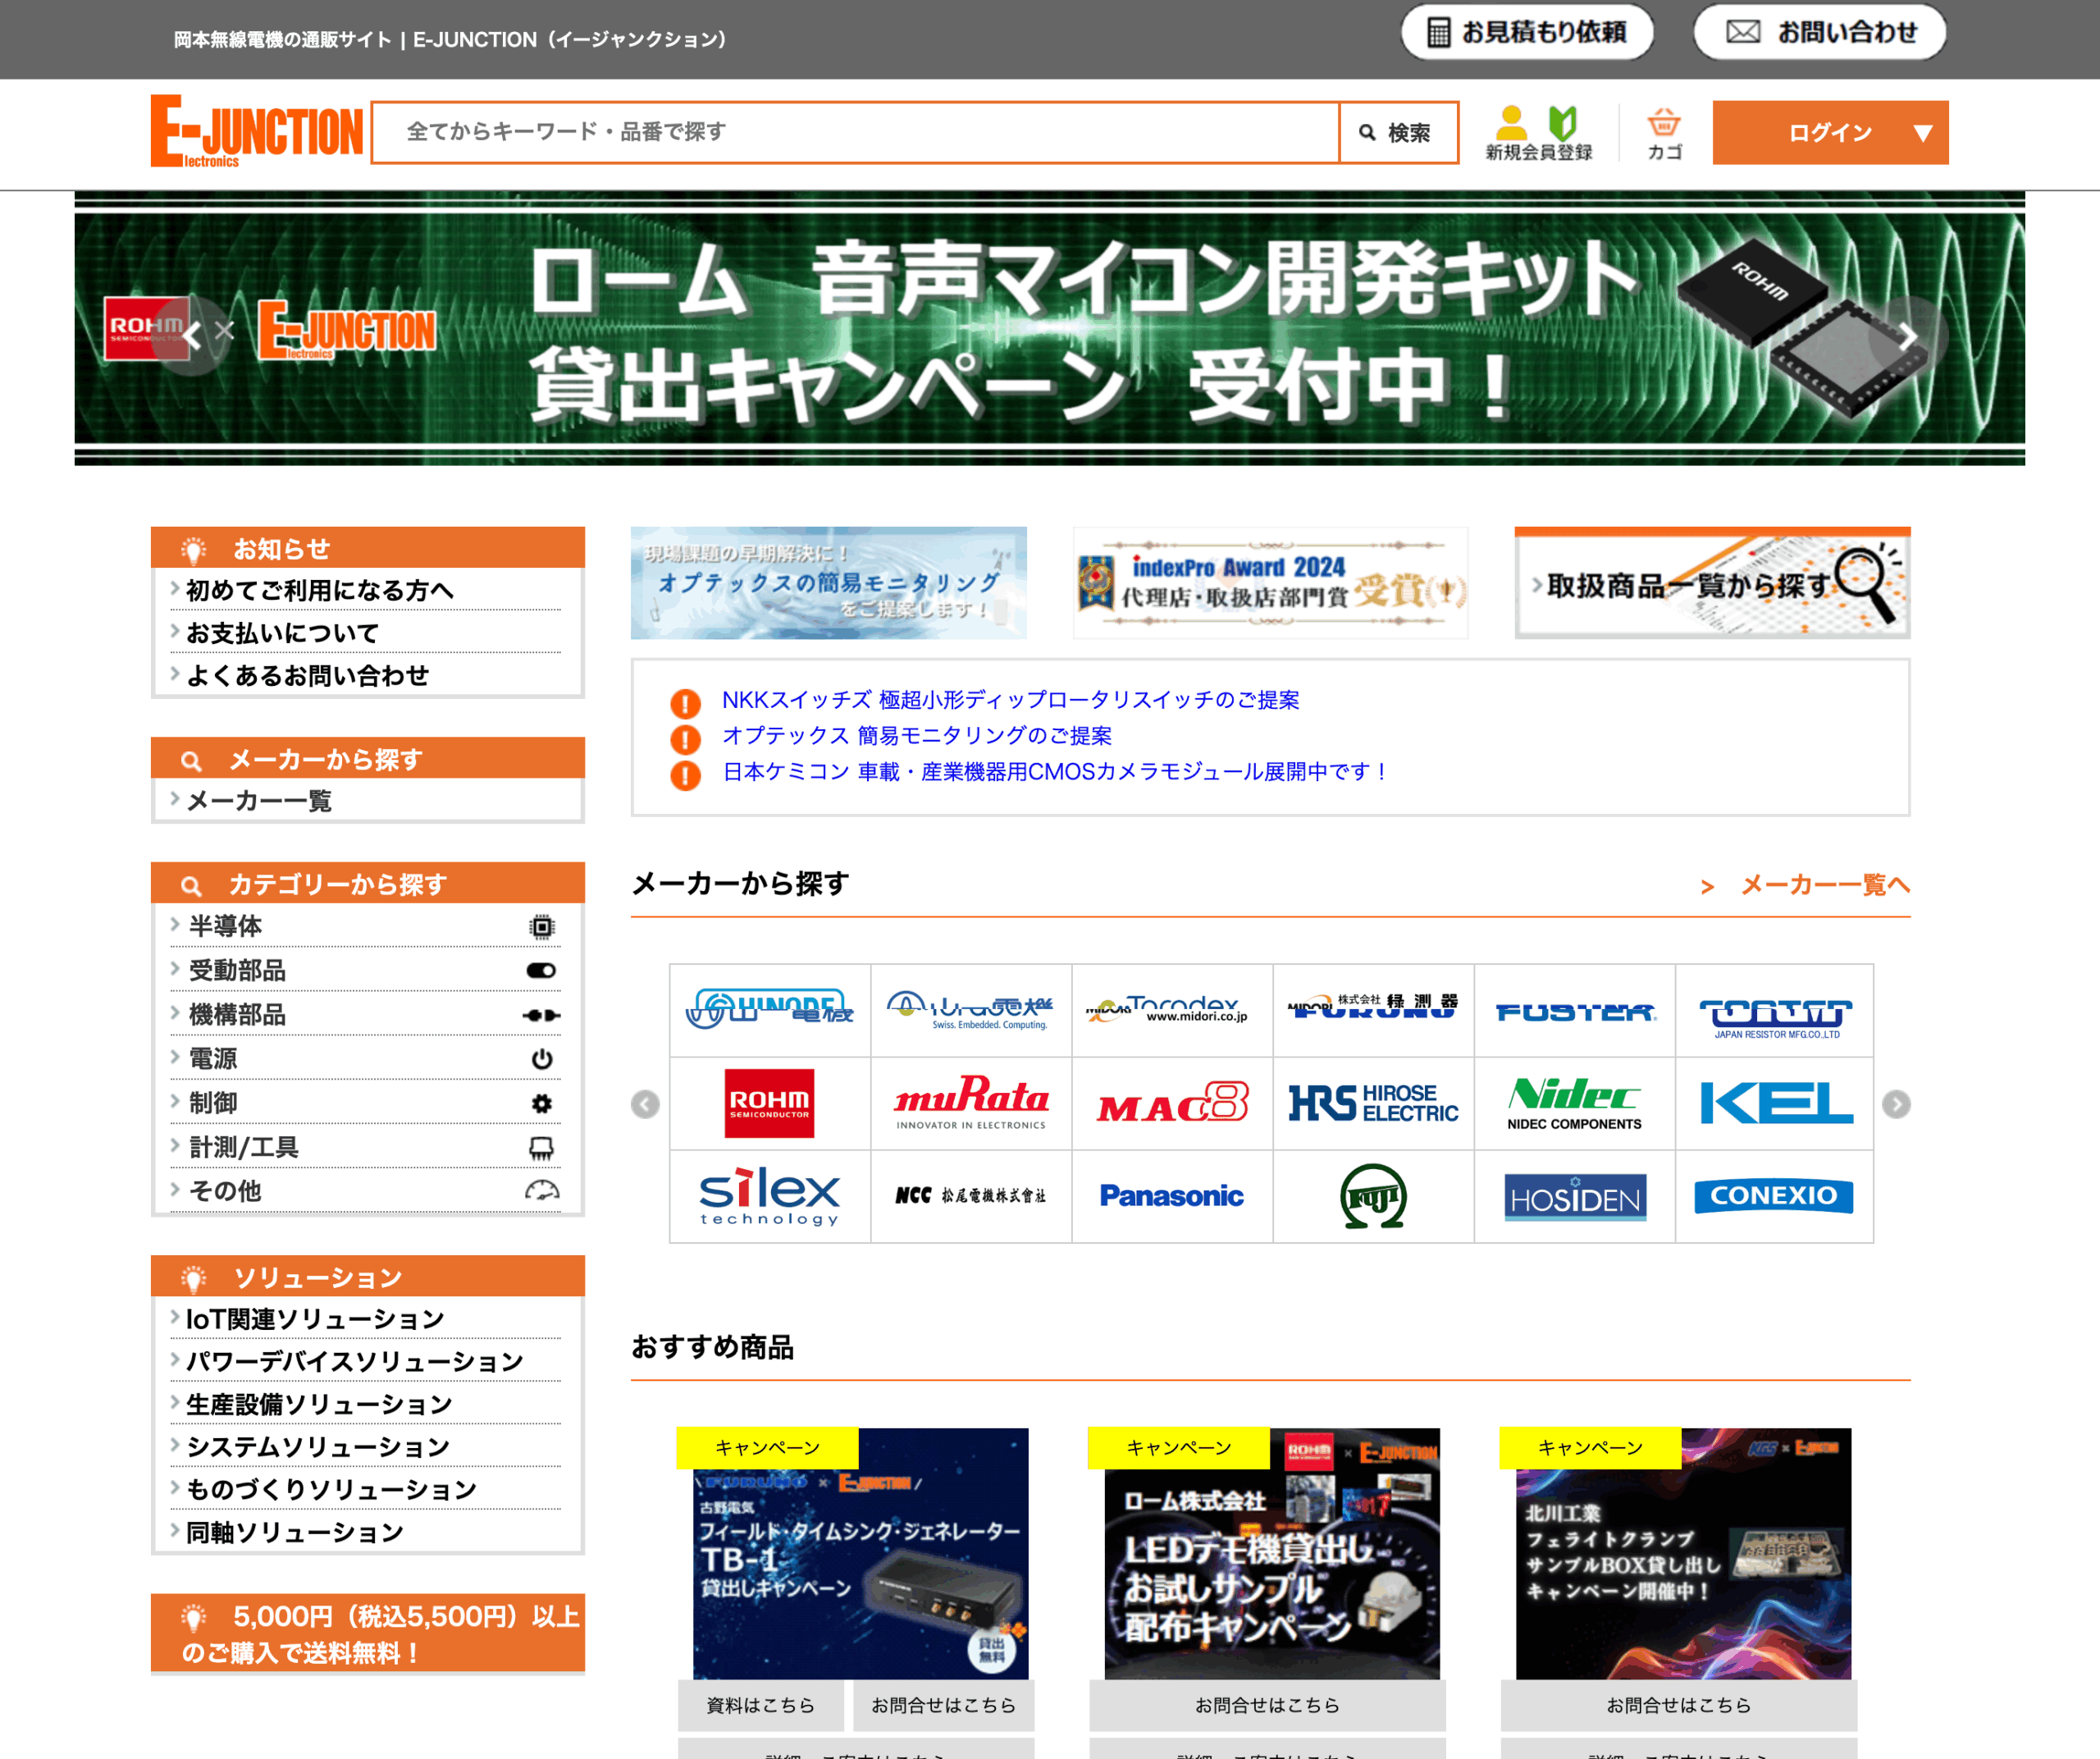This screenshot has width=2100, height=1759.
Task: Select 計測/工具 category
Action: tap(366, 1147)
